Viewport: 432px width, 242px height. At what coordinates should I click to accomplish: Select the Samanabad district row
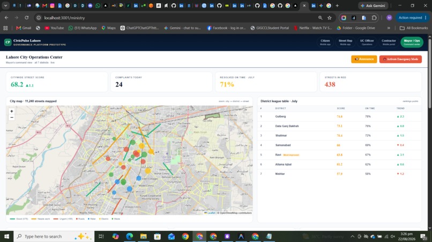(x=339, y=145)
